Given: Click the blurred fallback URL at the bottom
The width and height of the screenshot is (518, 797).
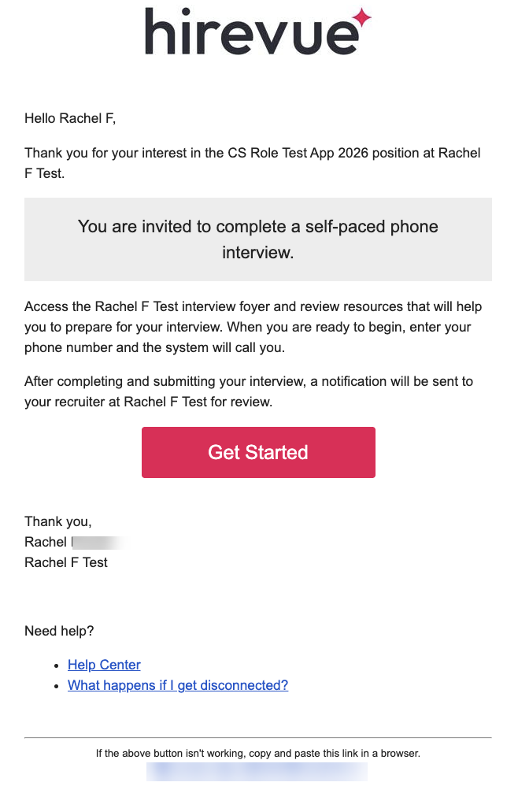Looking at the screenshot, I should tap(257, 771).
